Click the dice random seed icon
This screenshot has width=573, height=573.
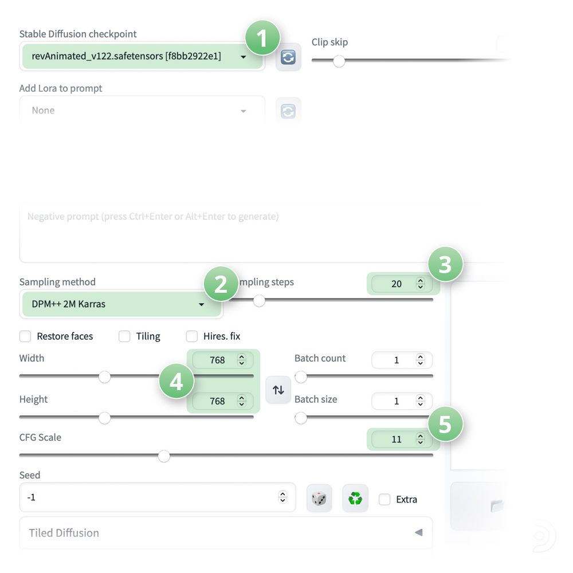pos(319,499)
